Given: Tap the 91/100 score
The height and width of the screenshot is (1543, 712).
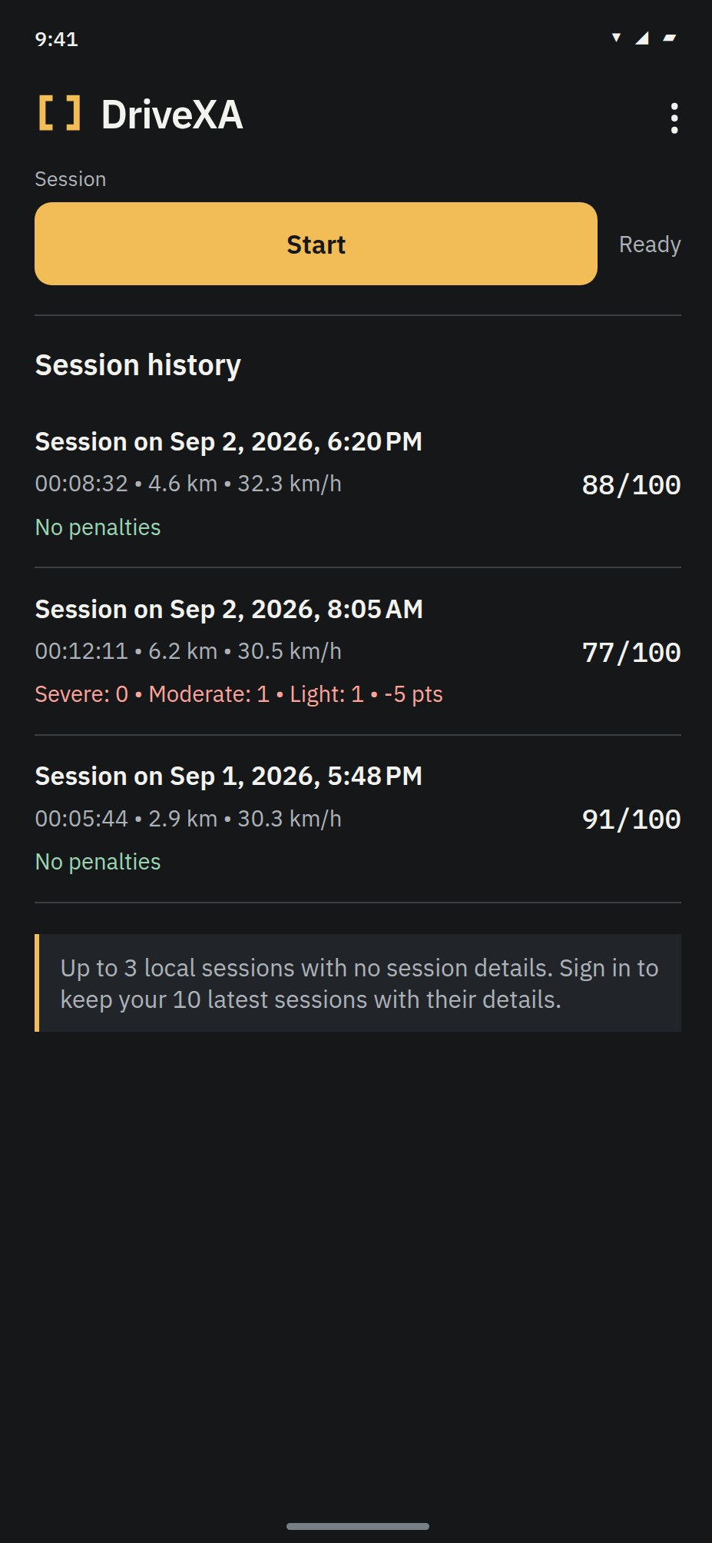Looking at the screenshot, I should click(631, 820).
